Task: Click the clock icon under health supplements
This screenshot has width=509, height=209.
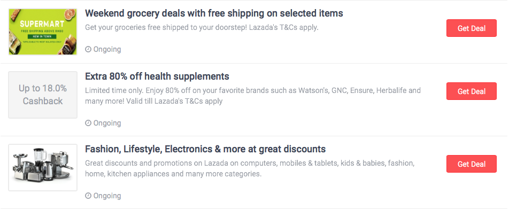Action: click(88, 123)
